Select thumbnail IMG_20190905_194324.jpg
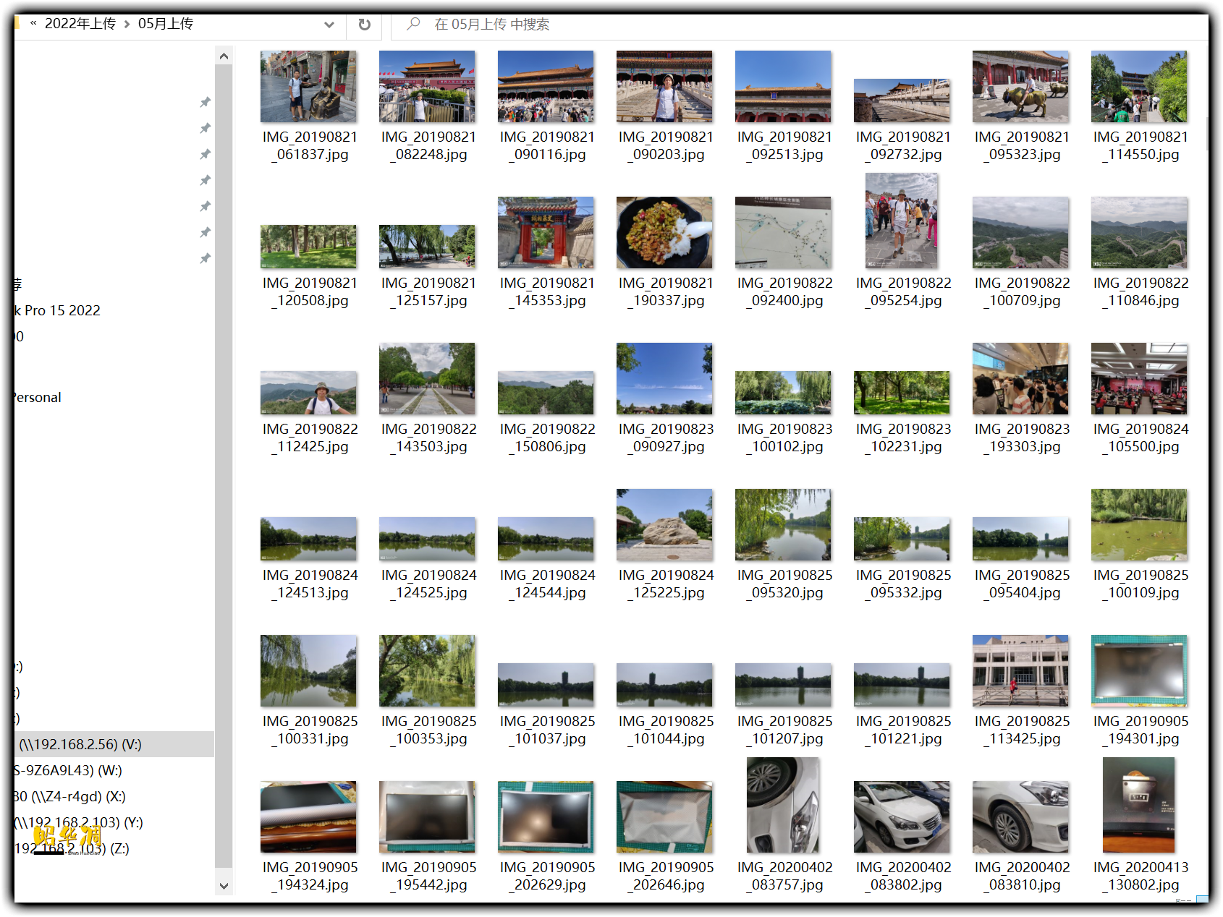The height and width of the screenshot is (917, 1223). coord(309,816)
